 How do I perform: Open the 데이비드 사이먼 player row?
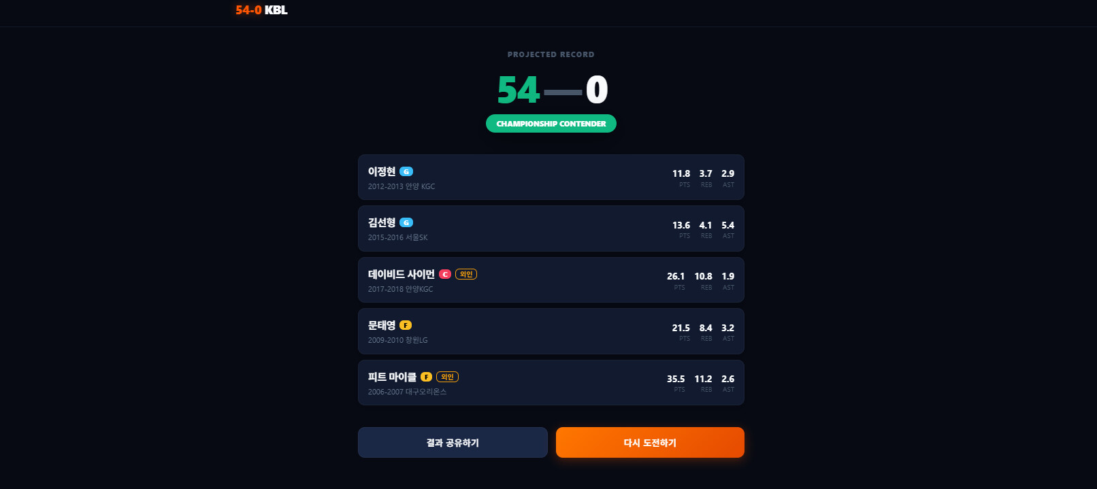tap(551, 280)
